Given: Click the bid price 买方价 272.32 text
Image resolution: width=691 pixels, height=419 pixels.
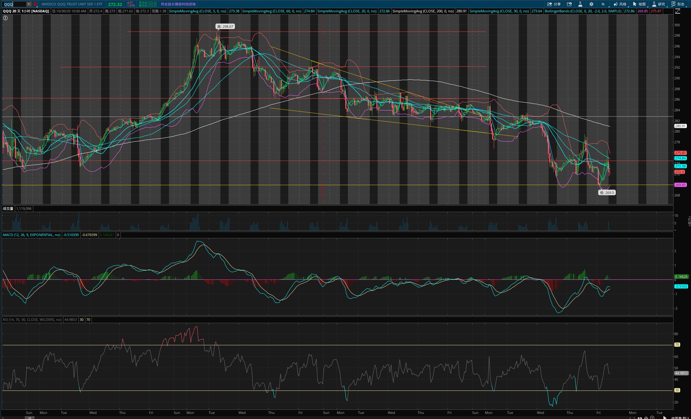Looking at the screenshot, I should (x=148, y=3).
